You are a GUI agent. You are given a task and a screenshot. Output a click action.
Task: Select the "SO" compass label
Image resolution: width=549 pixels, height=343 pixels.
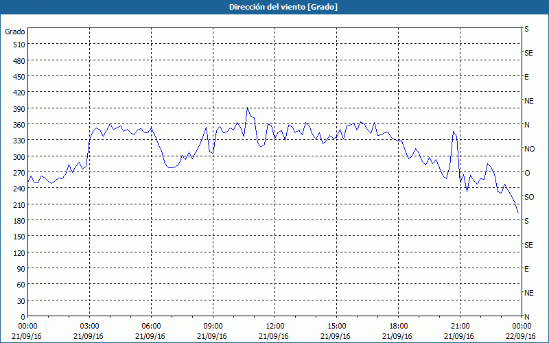pyautogui.click(x=529, y=197)
